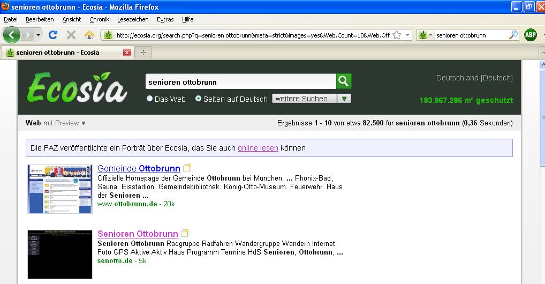Close the senioren ottobrunn tab
The width and height of the screenshot is (545, 284).
(127, 53)
